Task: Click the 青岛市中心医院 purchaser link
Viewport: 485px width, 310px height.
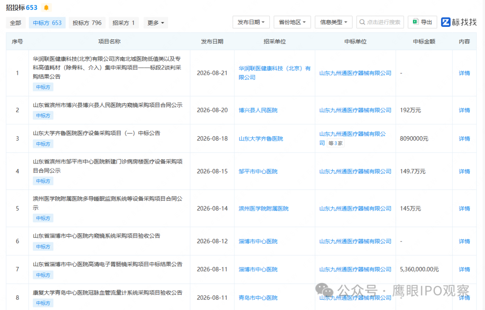Action: [x=258, y=297]
